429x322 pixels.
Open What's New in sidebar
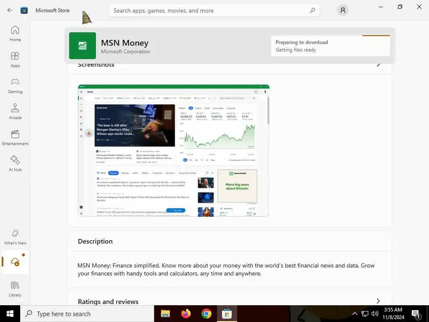point(15,237)
